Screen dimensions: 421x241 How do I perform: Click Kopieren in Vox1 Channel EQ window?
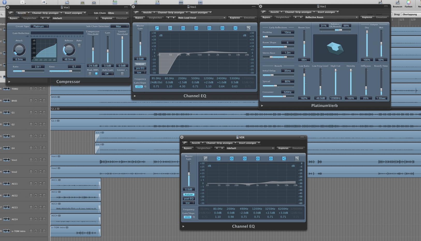[235, 18]
